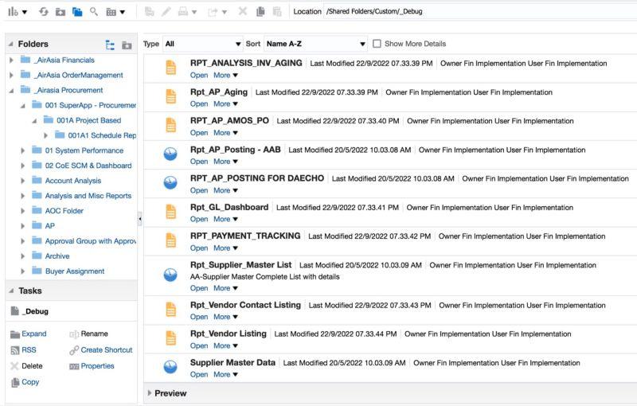Screen dimensions: 637x406
Task: Click the Delete X toolbar icon
Action: 243,11
